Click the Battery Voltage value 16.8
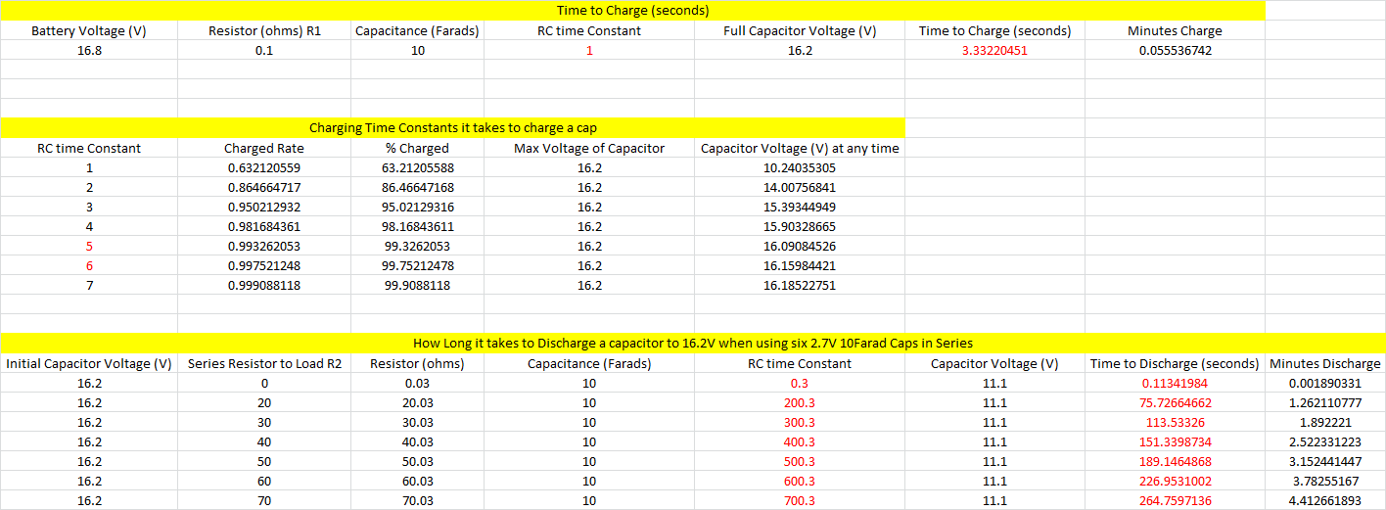The height and width of the screenshot is (510, 1386). 89,50
